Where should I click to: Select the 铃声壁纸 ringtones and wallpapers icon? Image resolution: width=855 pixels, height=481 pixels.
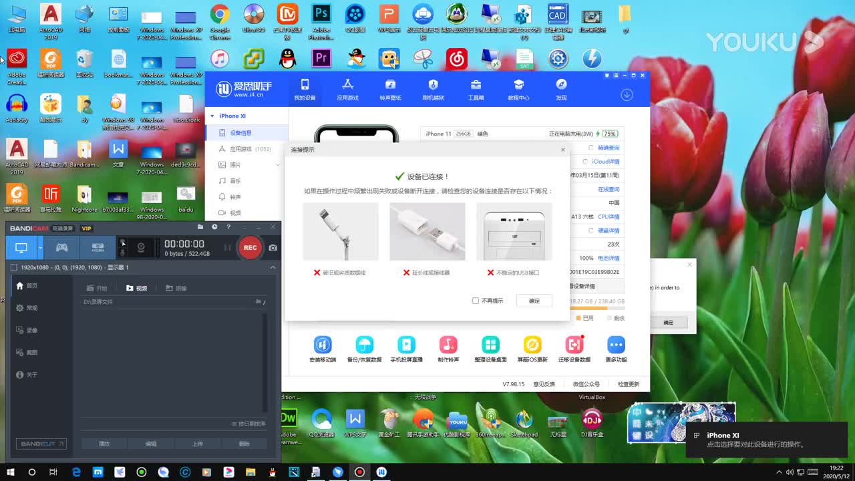coord(390,88)
